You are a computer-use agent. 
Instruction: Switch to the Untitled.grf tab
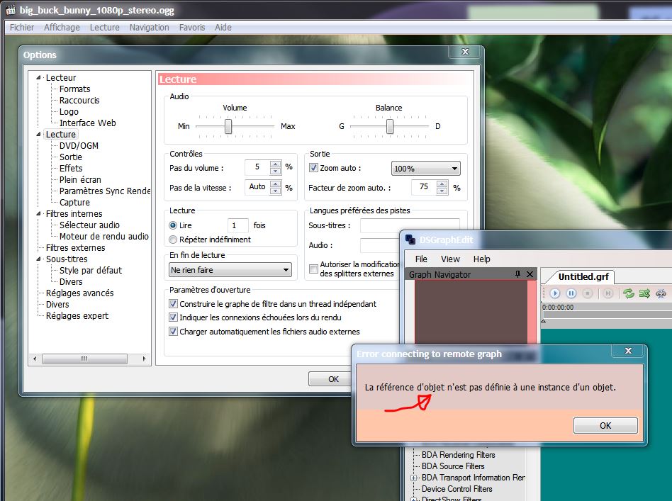coord(583,276)
